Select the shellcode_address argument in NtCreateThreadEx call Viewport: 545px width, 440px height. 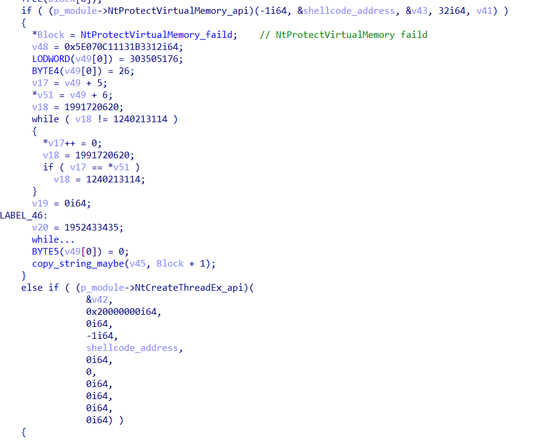tap(132, 348)
